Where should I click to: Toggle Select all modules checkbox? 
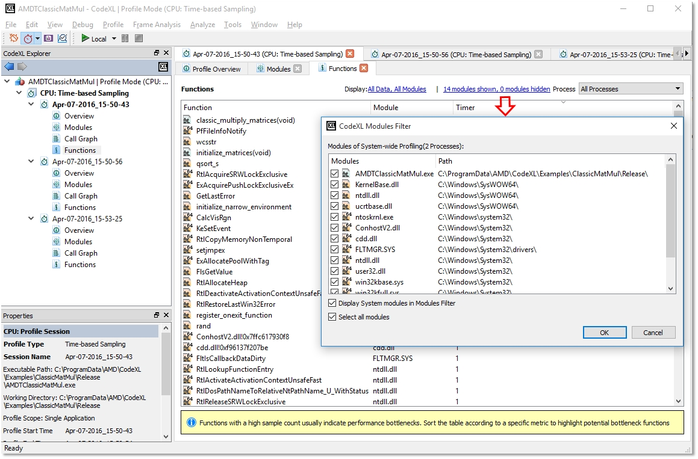[332, 316]
